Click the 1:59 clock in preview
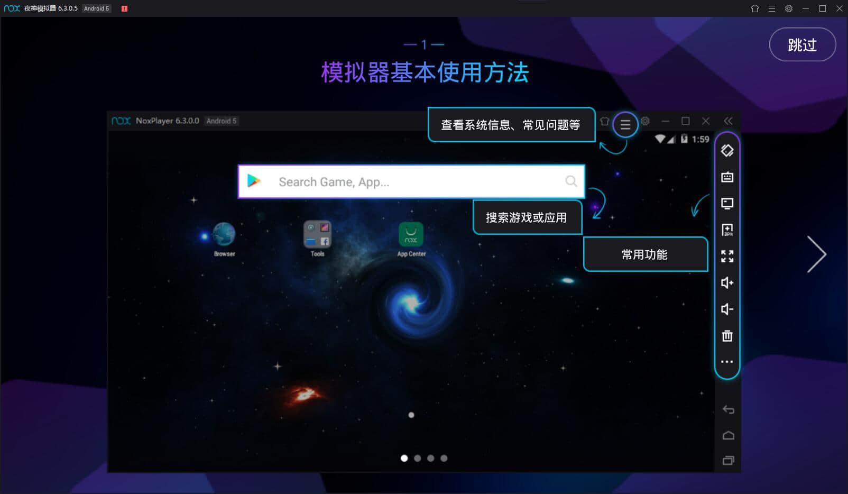Screen dimensions: 848x494 tap(700, 139)
